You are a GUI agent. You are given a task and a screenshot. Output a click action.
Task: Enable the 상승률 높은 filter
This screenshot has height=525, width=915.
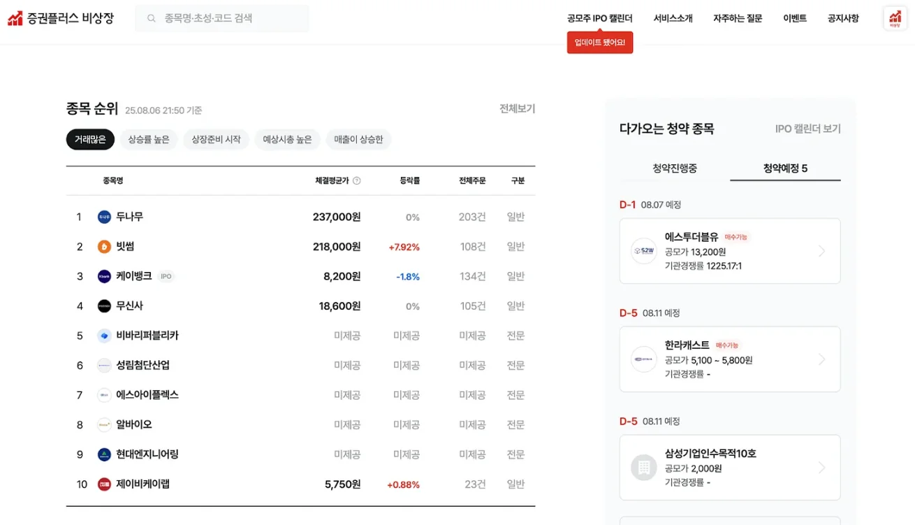pyautogui.click(x=149, y=139)
